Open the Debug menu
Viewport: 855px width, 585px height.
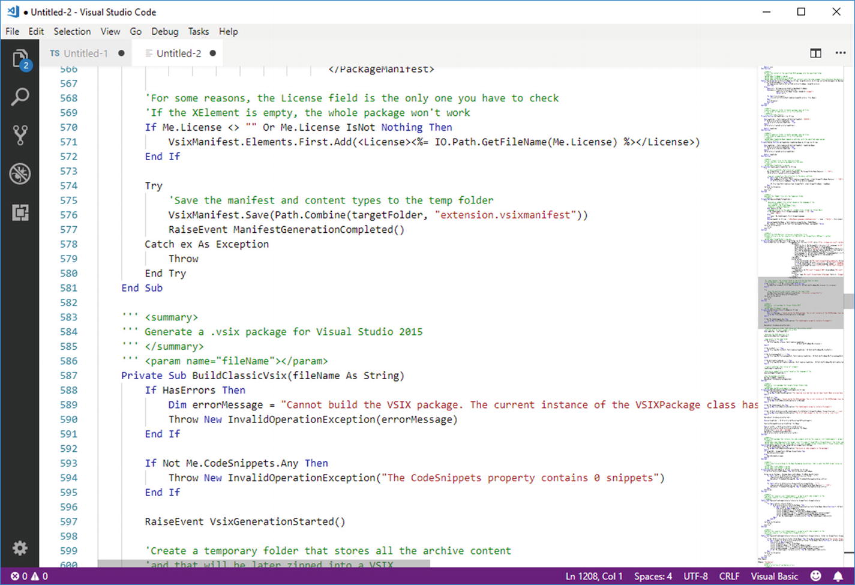coord(164,31)
